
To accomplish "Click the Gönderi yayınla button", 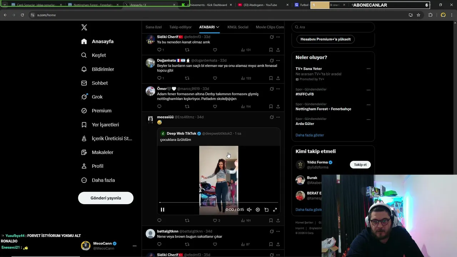I will pyautogui.click(x=106, y=198).
